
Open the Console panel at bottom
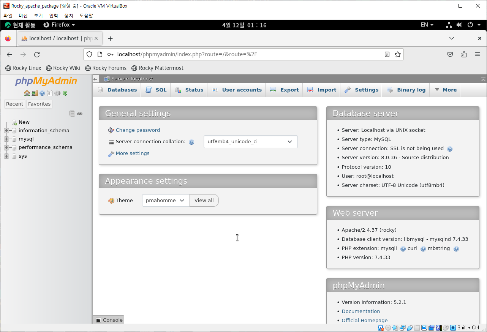[x=109, y=320]
